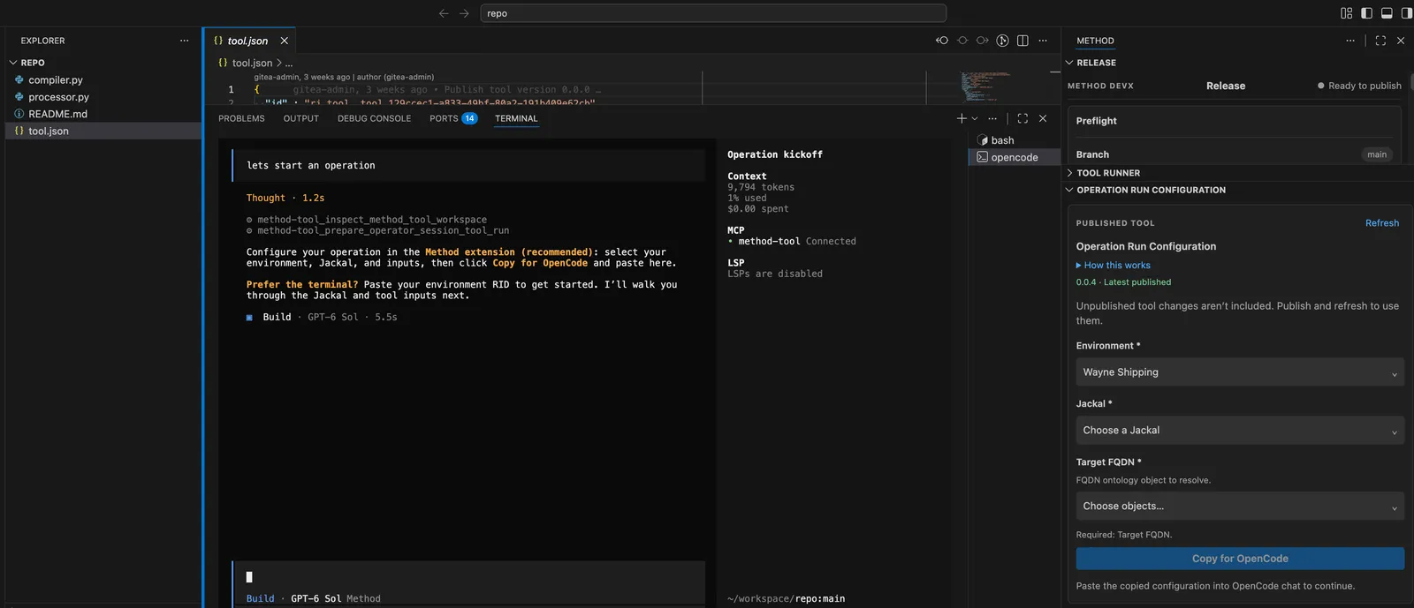The height and width of the screenshot is (608, 1414).
Task: Close the tool.json editor tab
Action: (x=284, y=41)
